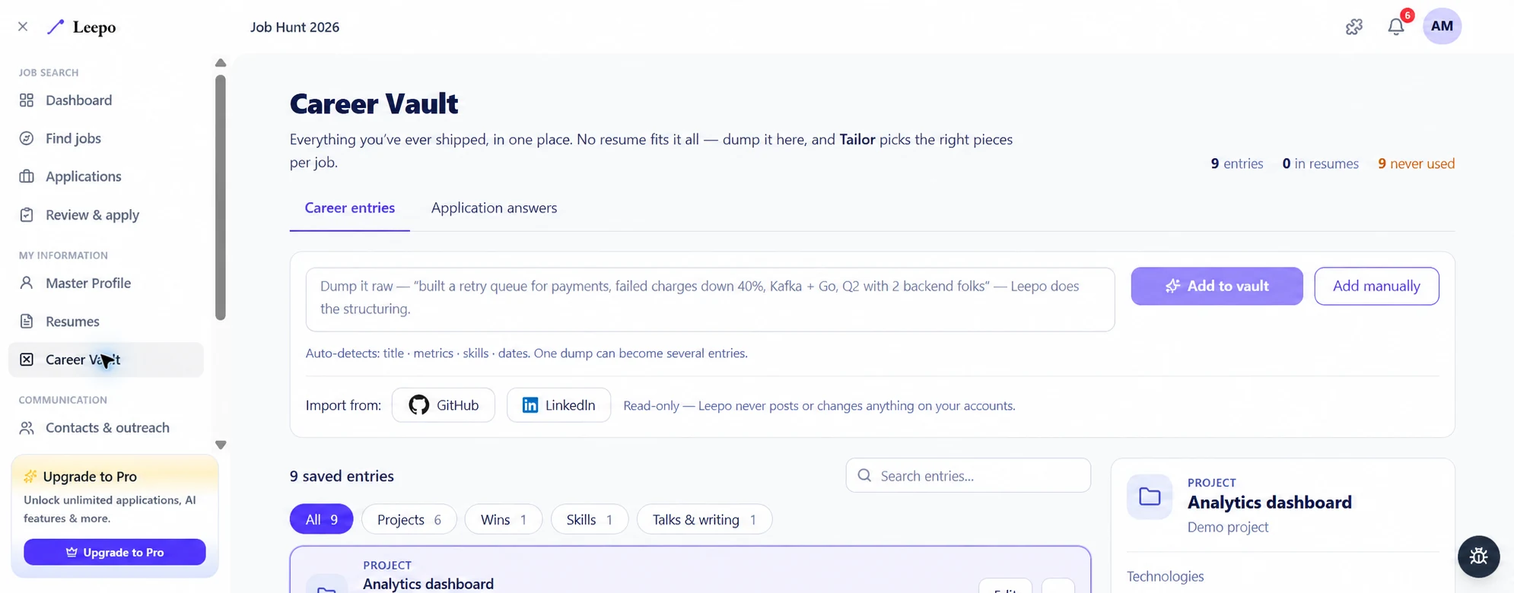The image size is (1514, 593).
Task: Click the bold Tailor link in description
Action: click(x=857, y=140)
